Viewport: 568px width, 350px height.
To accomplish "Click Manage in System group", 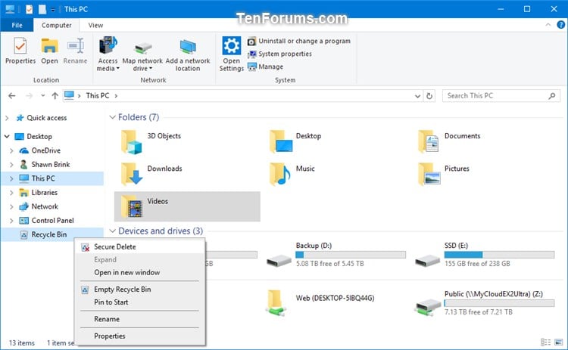I will click(266, 67).
